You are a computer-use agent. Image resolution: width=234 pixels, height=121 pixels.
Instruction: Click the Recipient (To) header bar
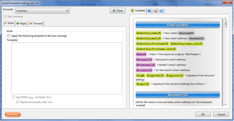pos(178,95)
